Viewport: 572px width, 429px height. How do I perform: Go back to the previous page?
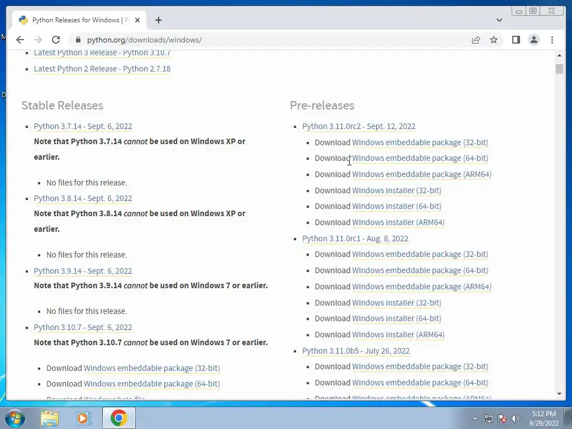click(x=20, y=40)
